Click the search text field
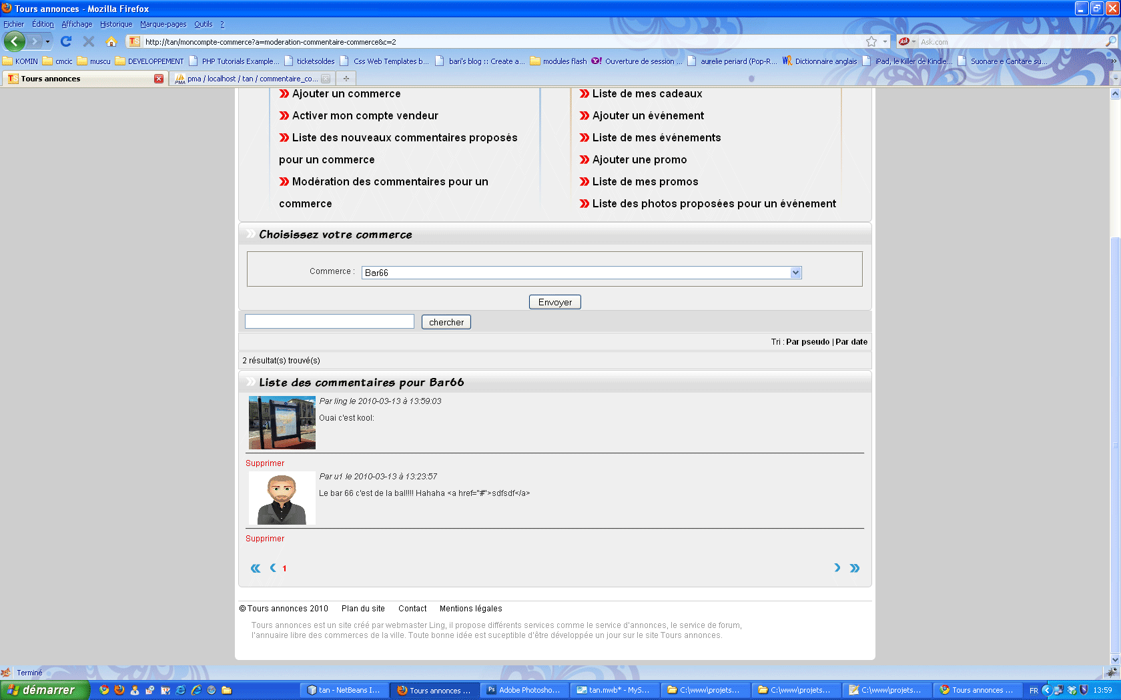Viewport: 1121px width, 700px height. (x=330, y=321)
